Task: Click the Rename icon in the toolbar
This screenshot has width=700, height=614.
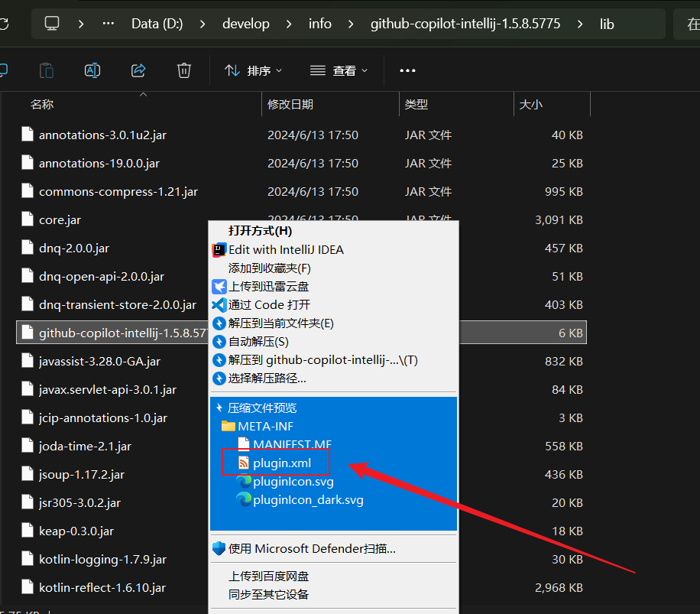Action: [92, 70]
